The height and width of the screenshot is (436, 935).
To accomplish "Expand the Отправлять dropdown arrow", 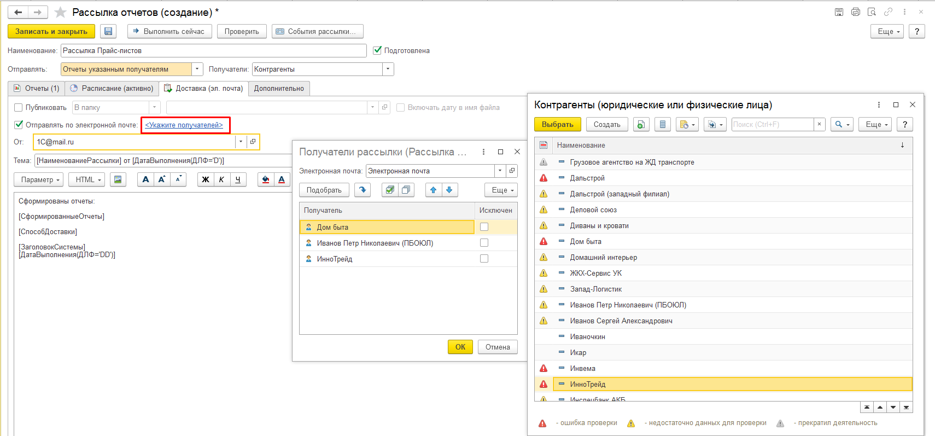I will pyautogui.click(x=197, y=69).
